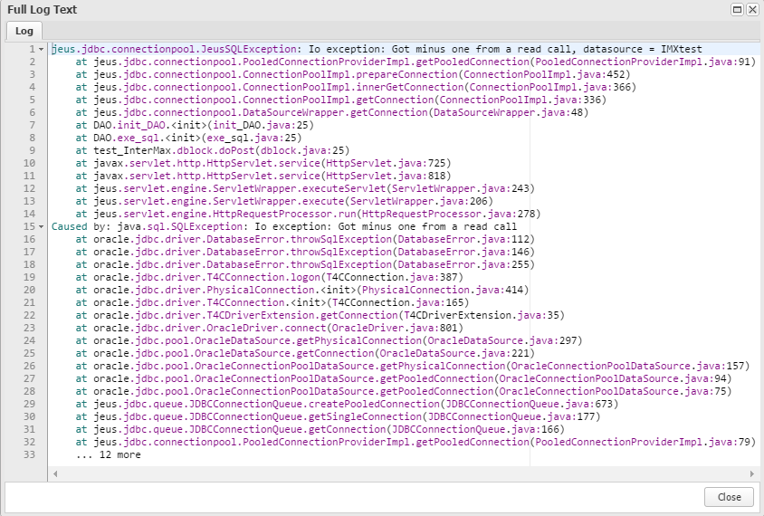Click the ServletWrapper.executeServlet line
The image size is (764, 516).
coord(305,188)
